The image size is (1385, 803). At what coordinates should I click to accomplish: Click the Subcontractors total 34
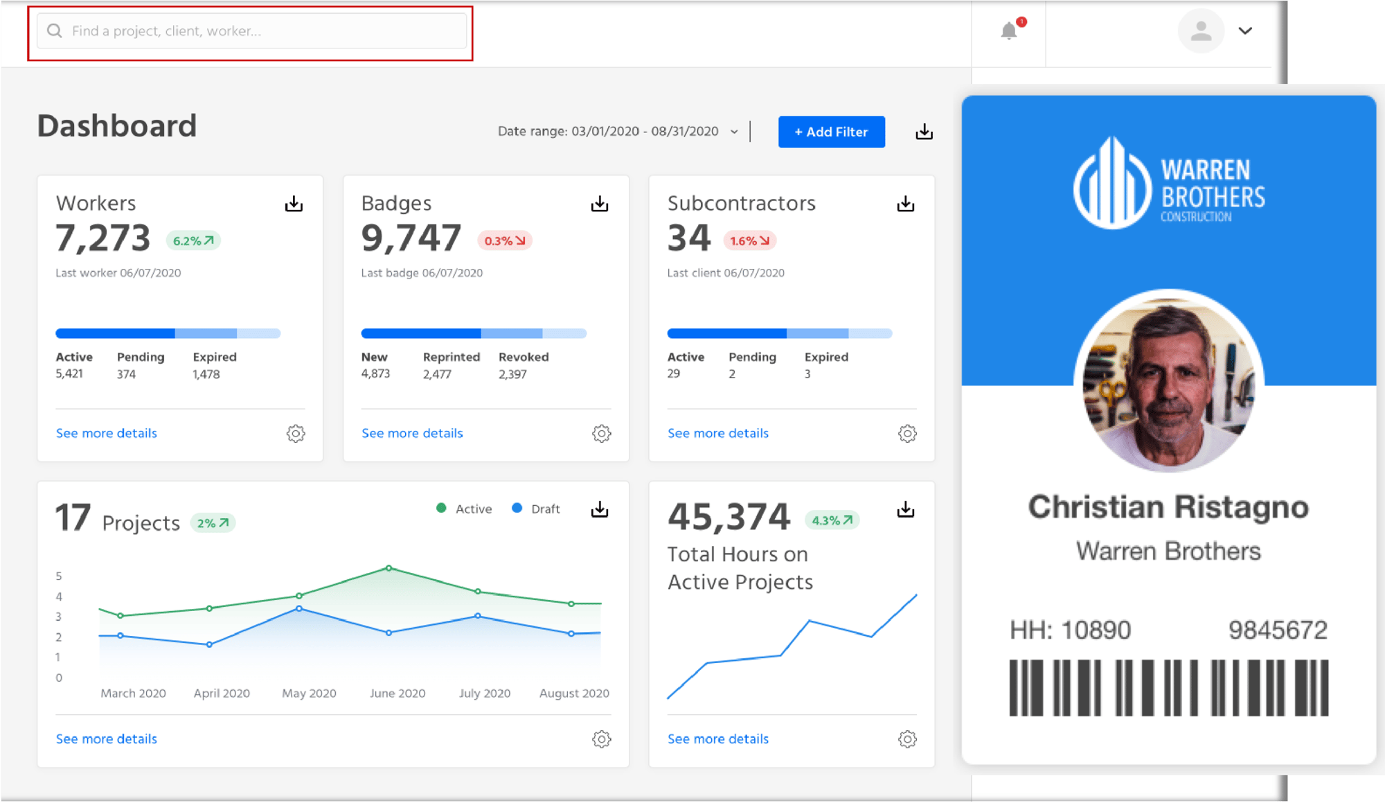[x=689, y=238]
